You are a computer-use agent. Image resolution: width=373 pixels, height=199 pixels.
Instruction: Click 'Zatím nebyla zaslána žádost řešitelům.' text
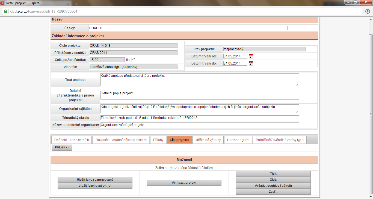(184, 168)
